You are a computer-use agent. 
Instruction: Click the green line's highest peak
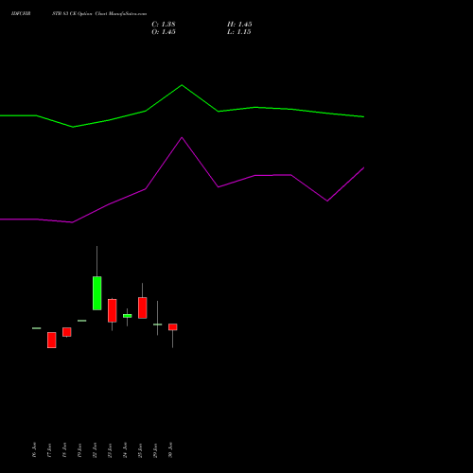click(x=182, y=85)
